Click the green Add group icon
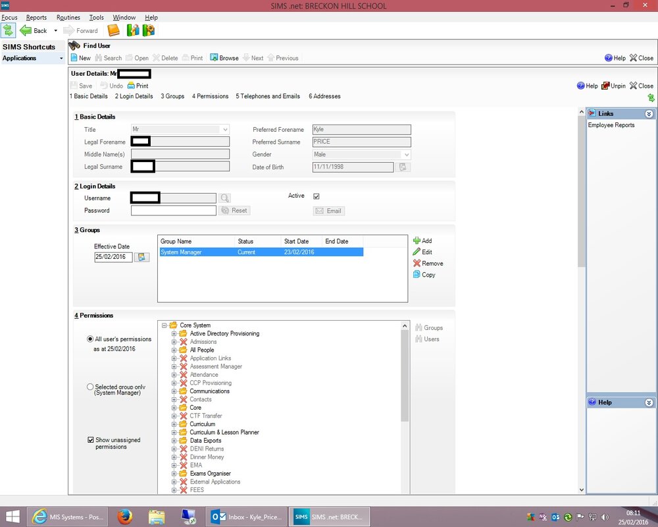The width and height of the screenshot is (658, 527). pyautogui.click(x=417, y=240)
